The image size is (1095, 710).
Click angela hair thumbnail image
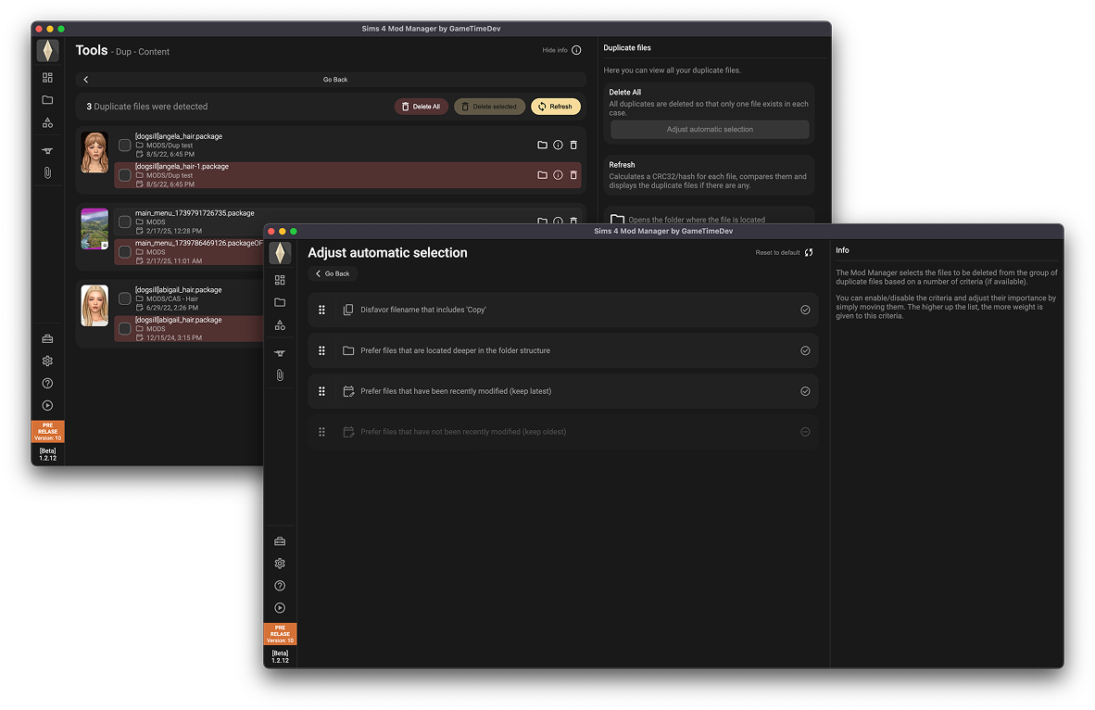(94, 152)
